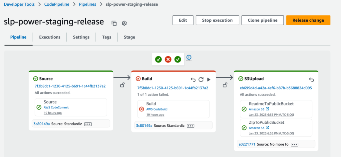Open Build stage execution ID link
This screenshot has width=341, height=157.
point(173,88)
